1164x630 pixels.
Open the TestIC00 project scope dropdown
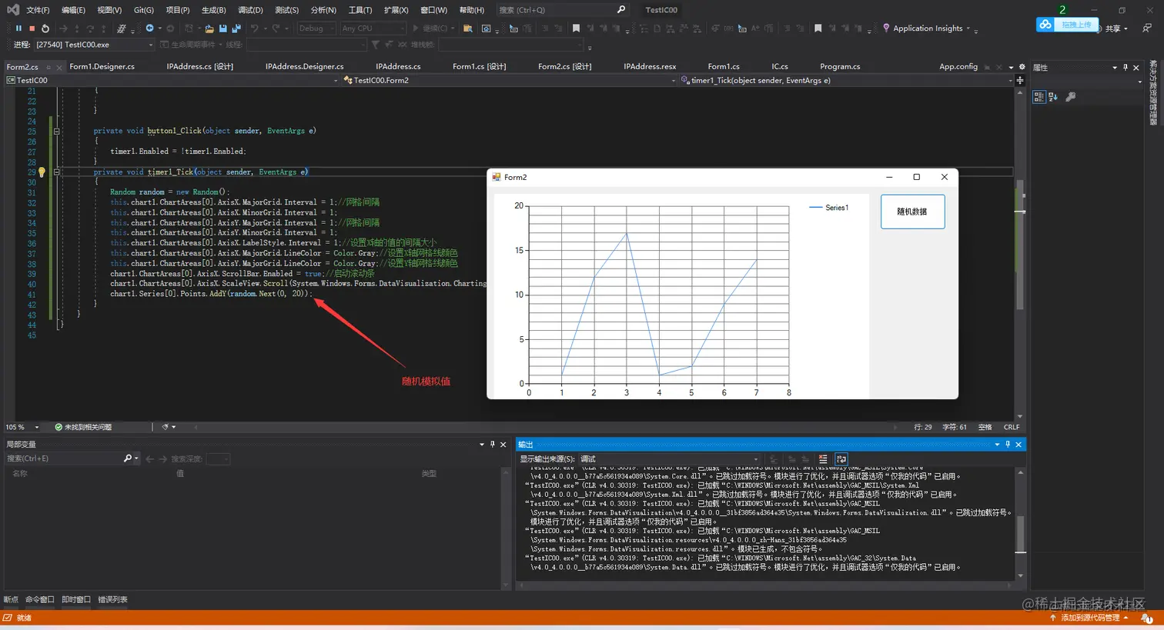172,80
